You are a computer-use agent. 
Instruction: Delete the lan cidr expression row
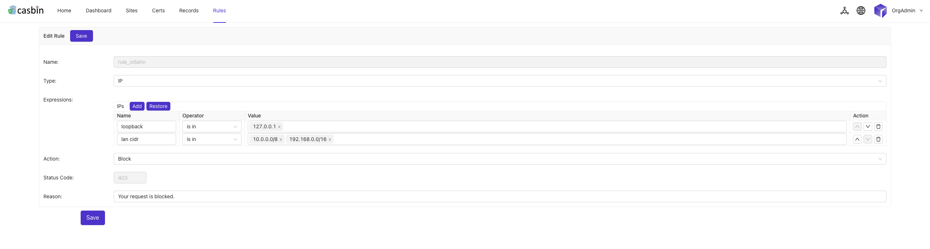(x=878, y=139)
